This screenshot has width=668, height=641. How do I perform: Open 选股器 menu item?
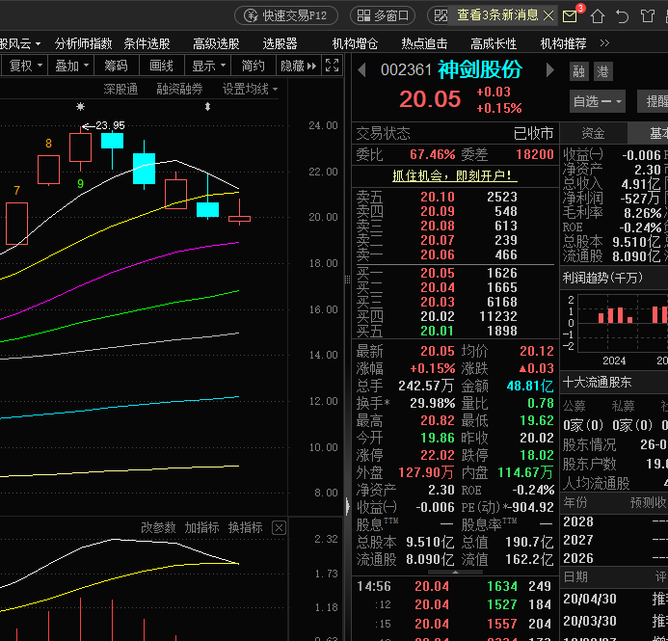[x=280, y=43]
